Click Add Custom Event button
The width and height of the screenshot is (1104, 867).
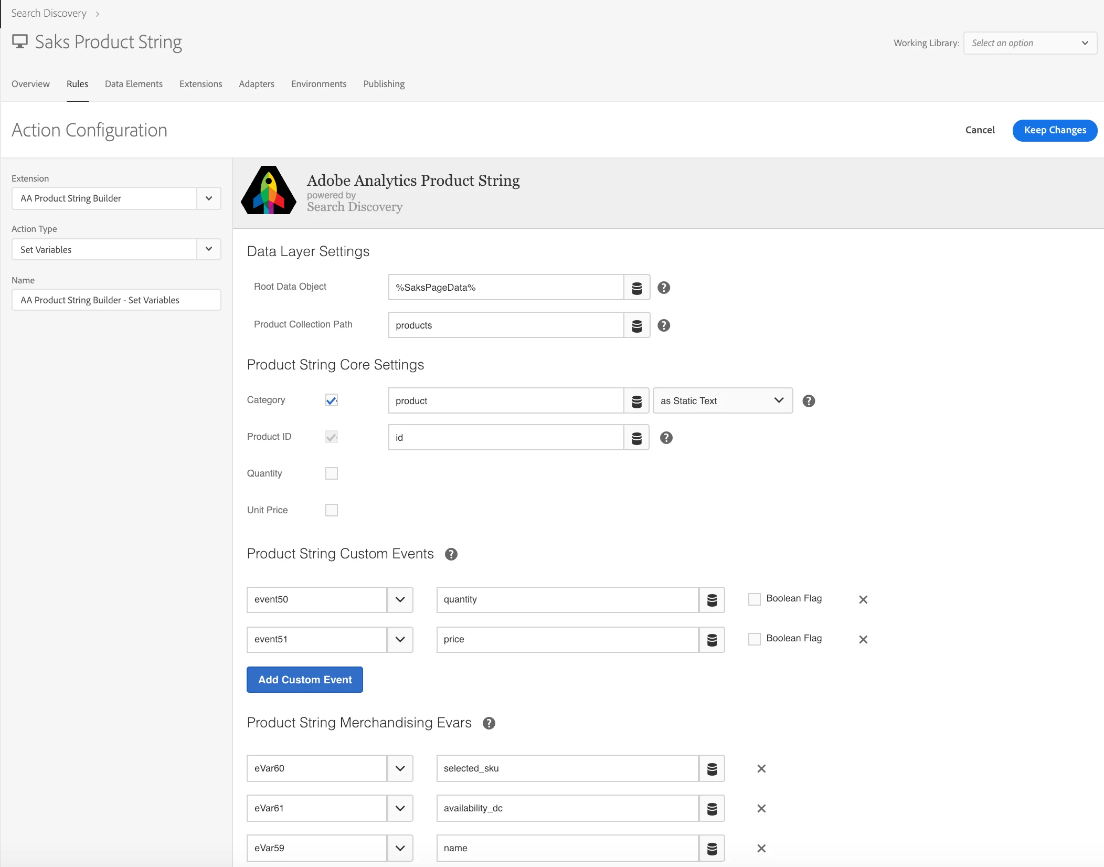pyautogui.click(x=305, y=680)
